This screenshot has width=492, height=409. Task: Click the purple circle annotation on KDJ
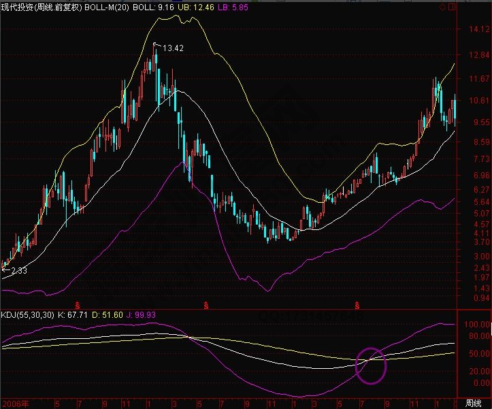click(x=371, y=365)
